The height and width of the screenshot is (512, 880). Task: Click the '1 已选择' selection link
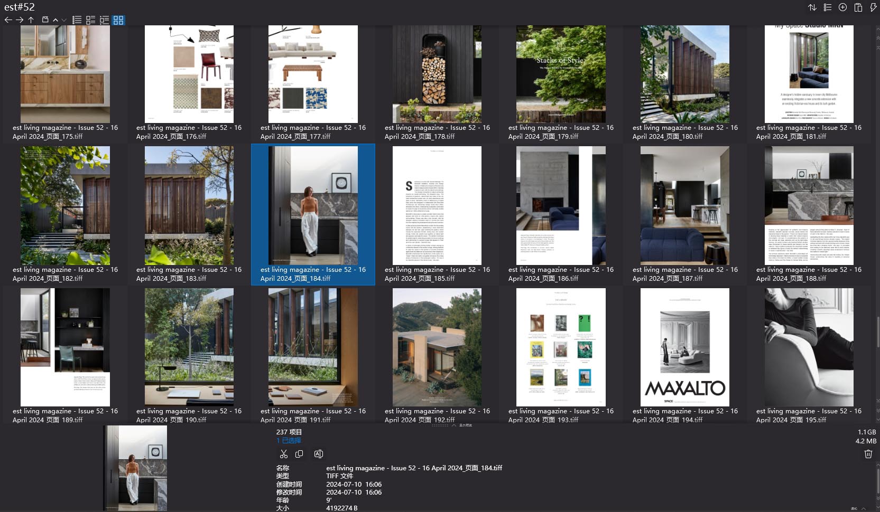[x=289, y=440]
